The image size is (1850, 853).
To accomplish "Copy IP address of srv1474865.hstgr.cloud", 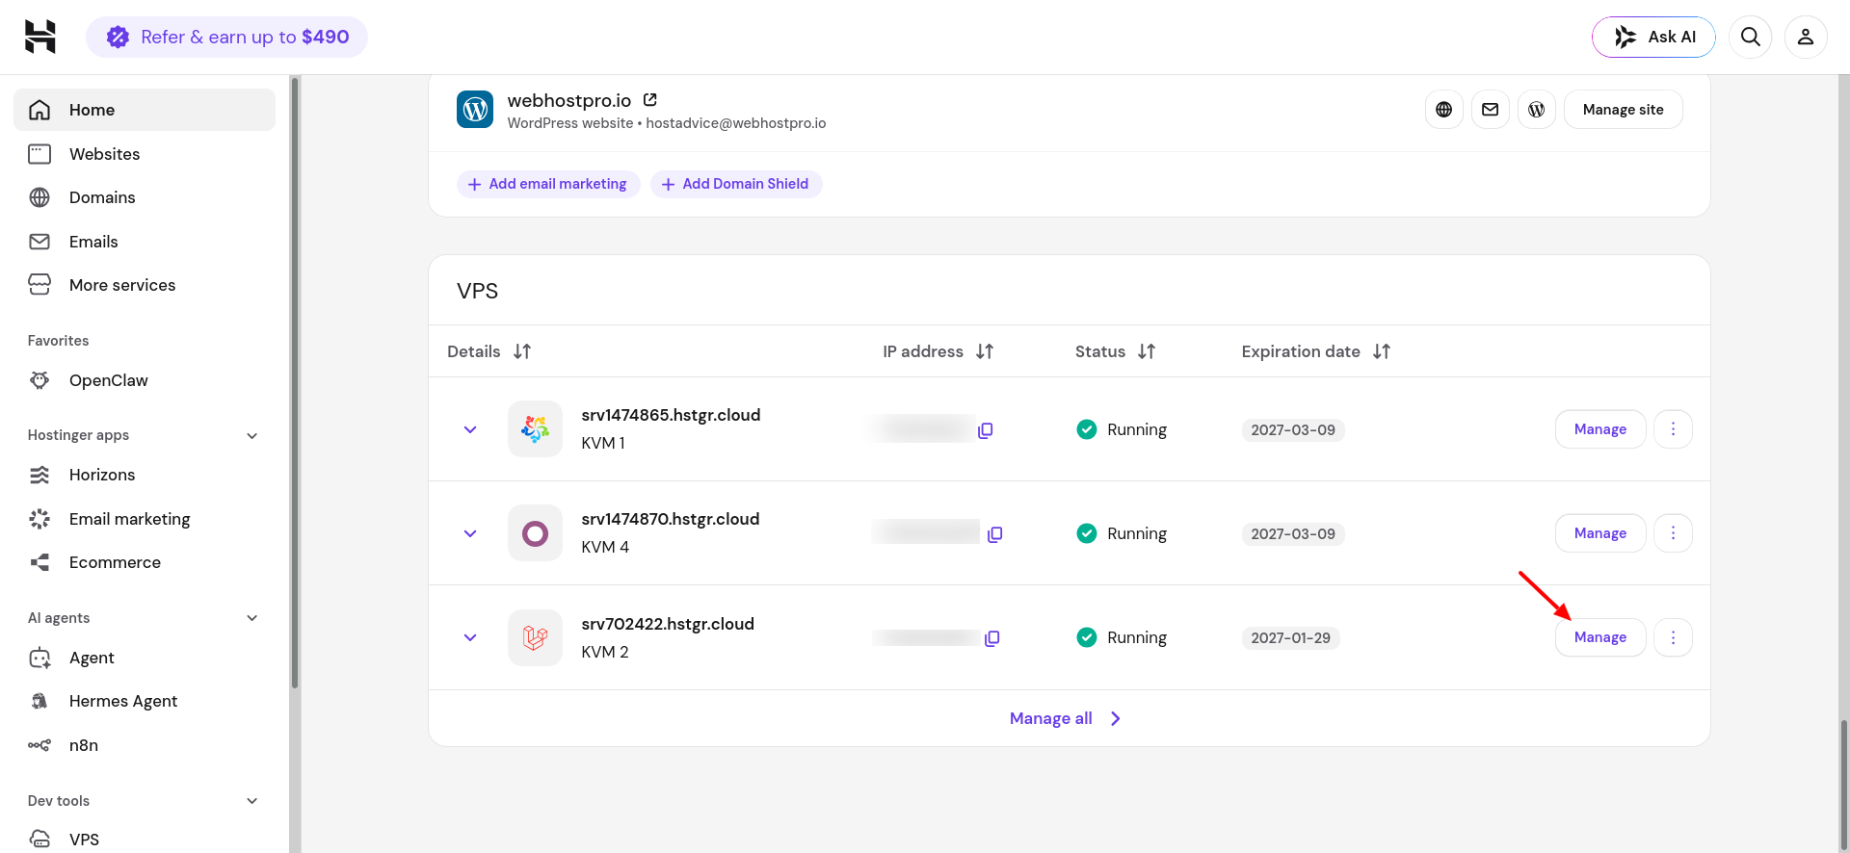I will pos(985,430).
